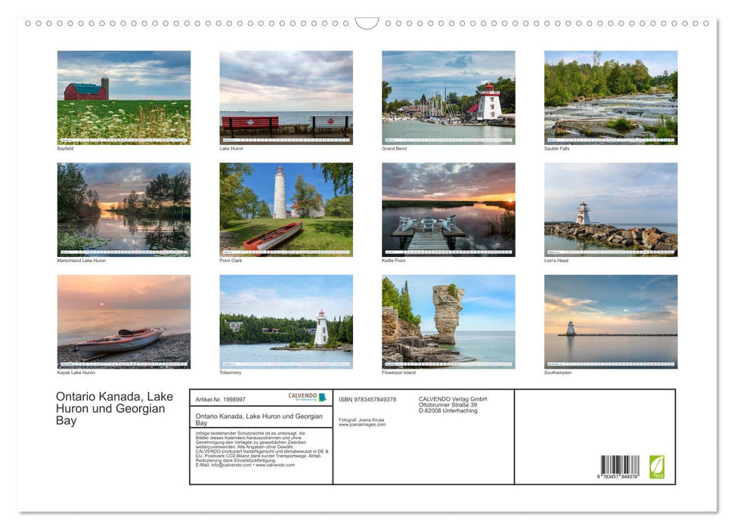The width and height of the screenshot is (734, 529).
Task: Open the Flowerpot Island rock formation photo
Action: point(448,321)
